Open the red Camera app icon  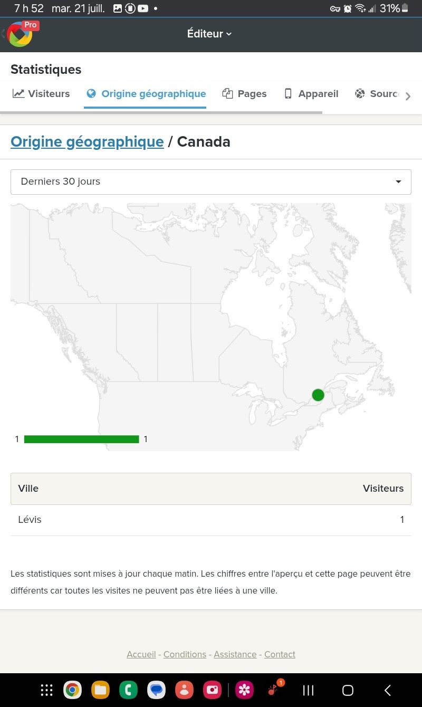coord(212,690)
